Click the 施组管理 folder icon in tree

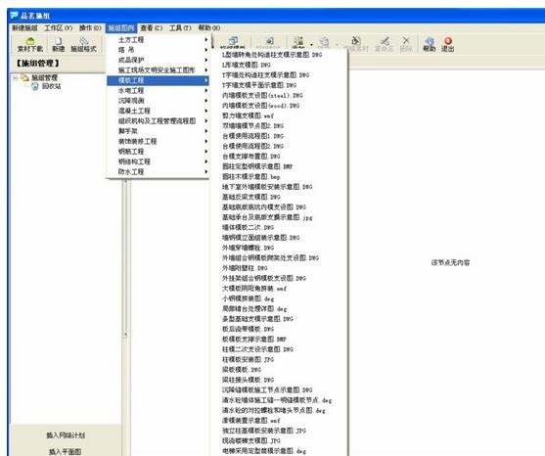[x=24, y=77]
